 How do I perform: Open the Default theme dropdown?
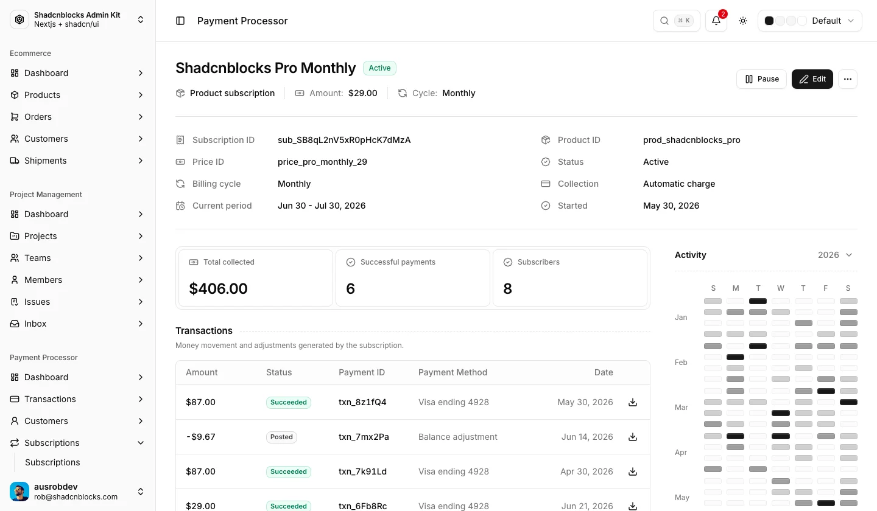pyautogui.click(x=810, y=21)
